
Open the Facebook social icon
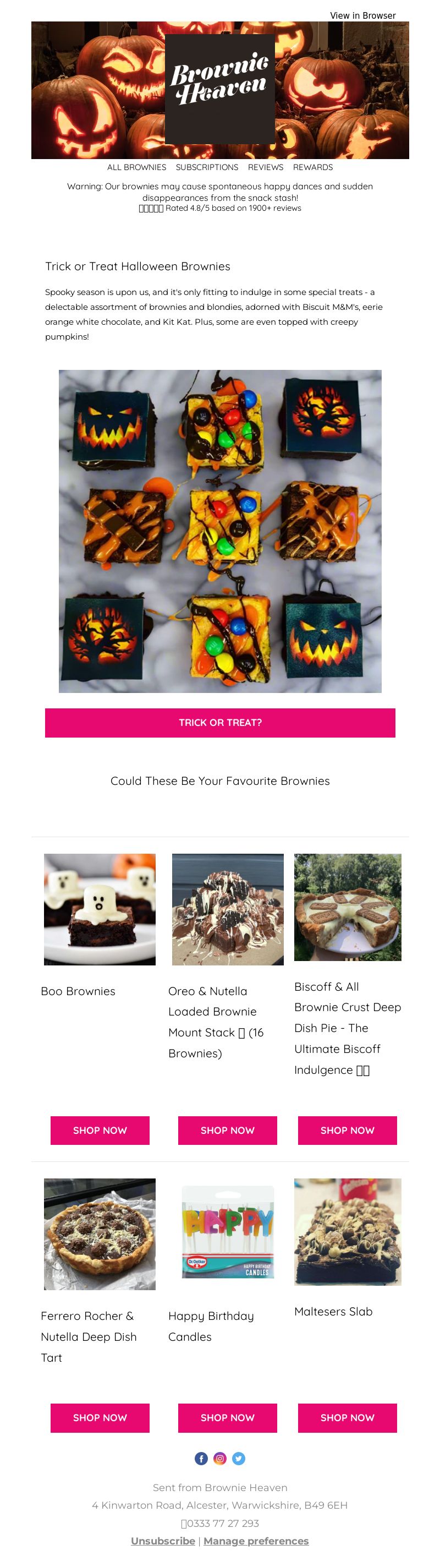[x=201, y=1459]
